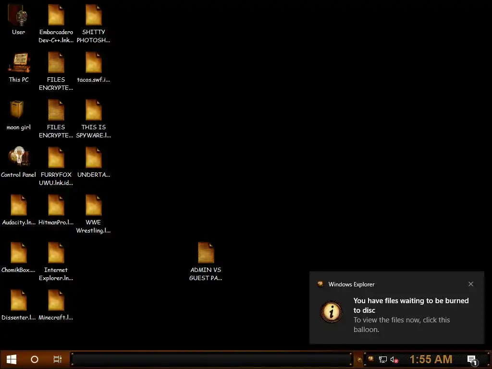Open Task View on taskbar
Screen dimensions: 492x369
58,359
